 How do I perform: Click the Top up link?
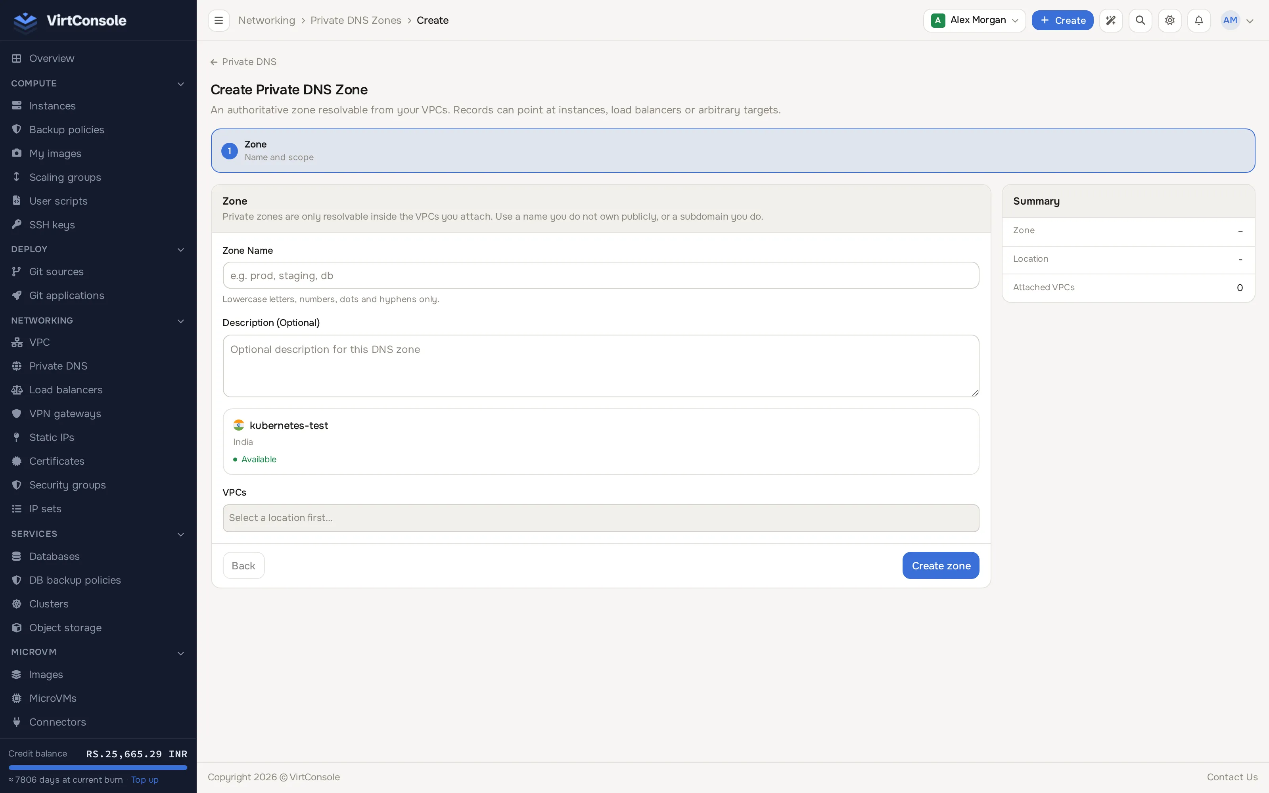[145, 780]
